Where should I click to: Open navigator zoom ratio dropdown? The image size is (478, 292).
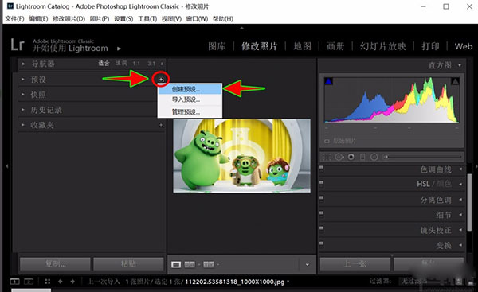(162, 64)
